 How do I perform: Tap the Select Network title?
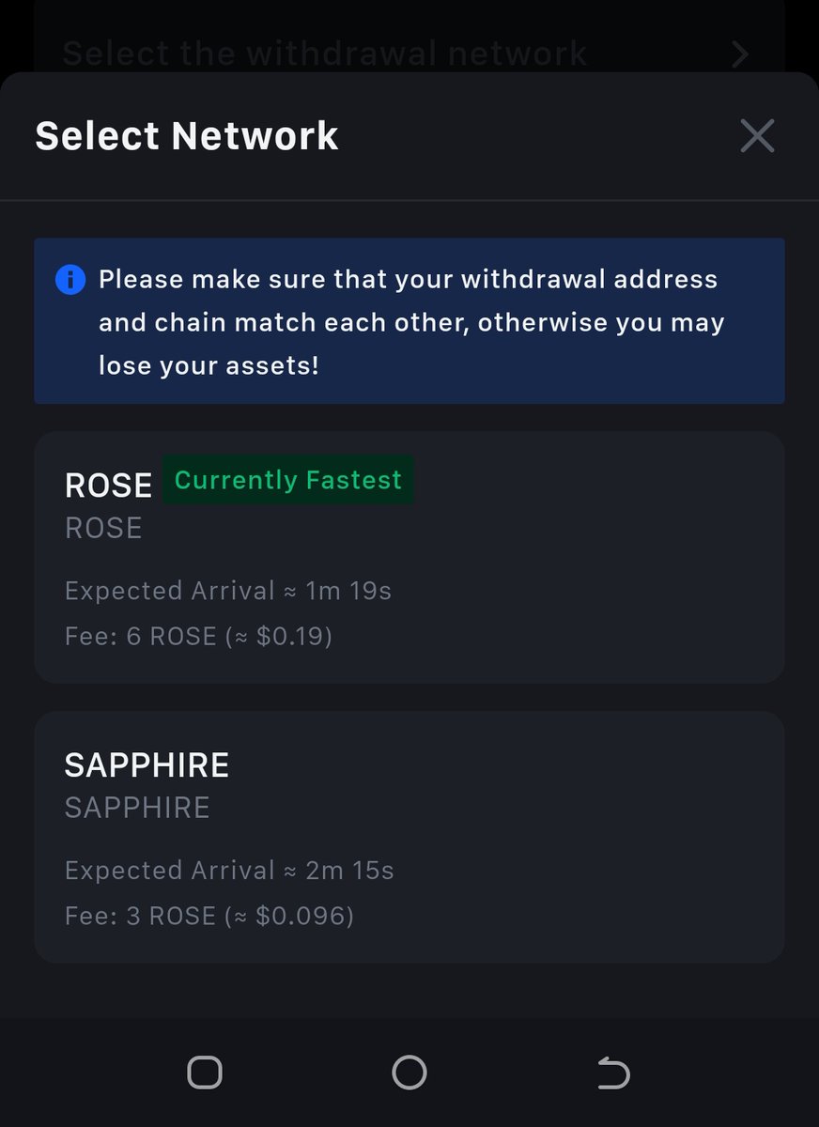point(187,136)
